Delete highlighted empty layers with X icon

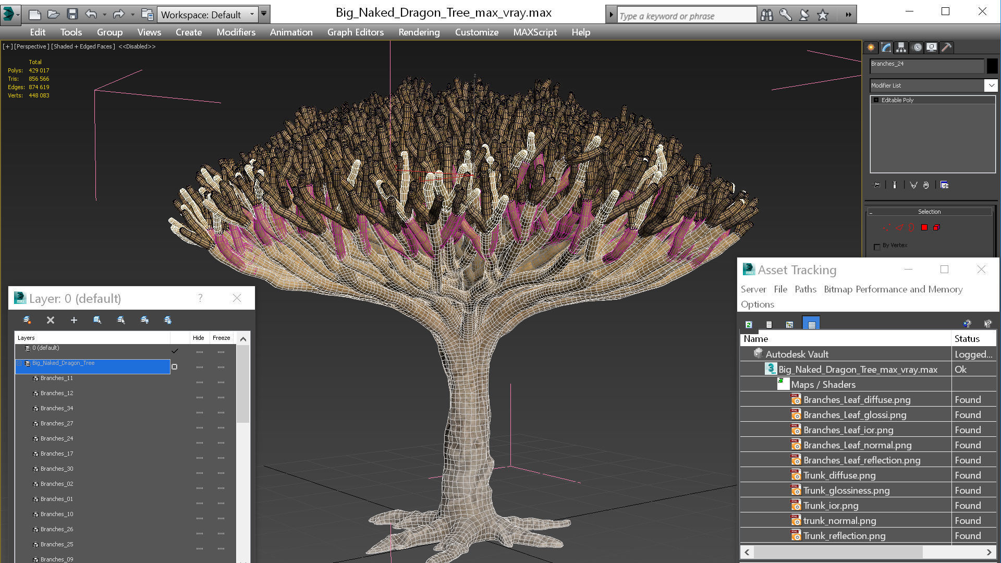51,320
